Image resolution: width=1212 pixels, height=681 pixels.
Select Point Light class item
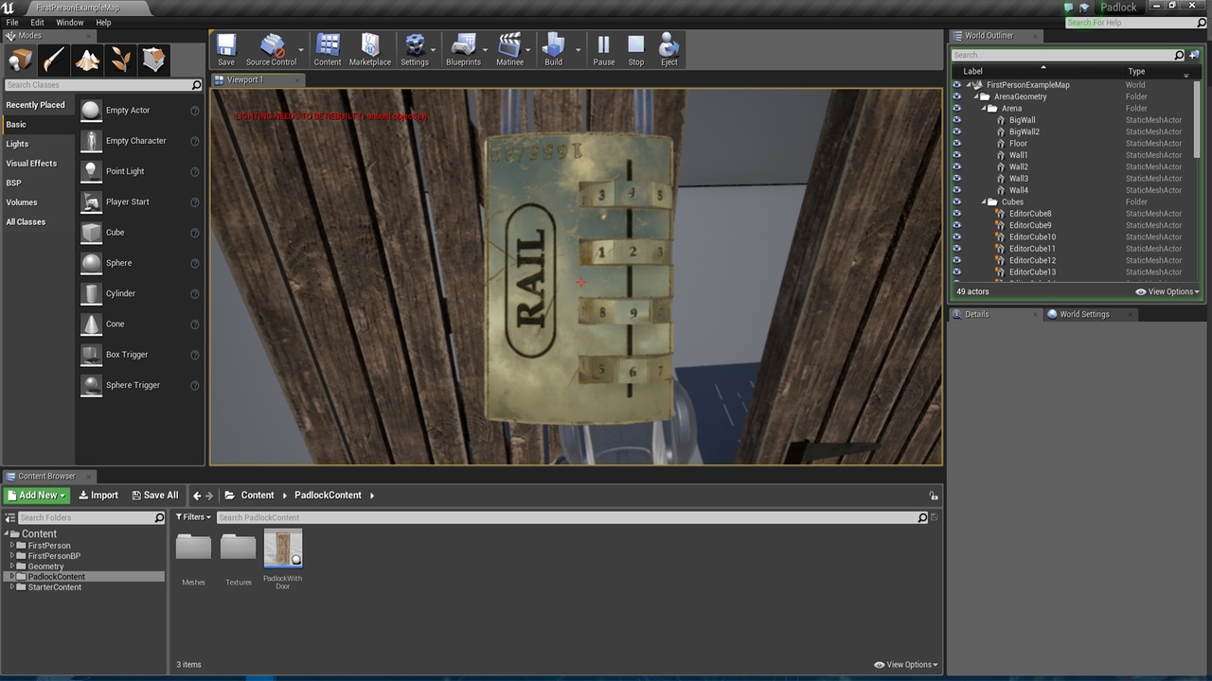point(140,171)
